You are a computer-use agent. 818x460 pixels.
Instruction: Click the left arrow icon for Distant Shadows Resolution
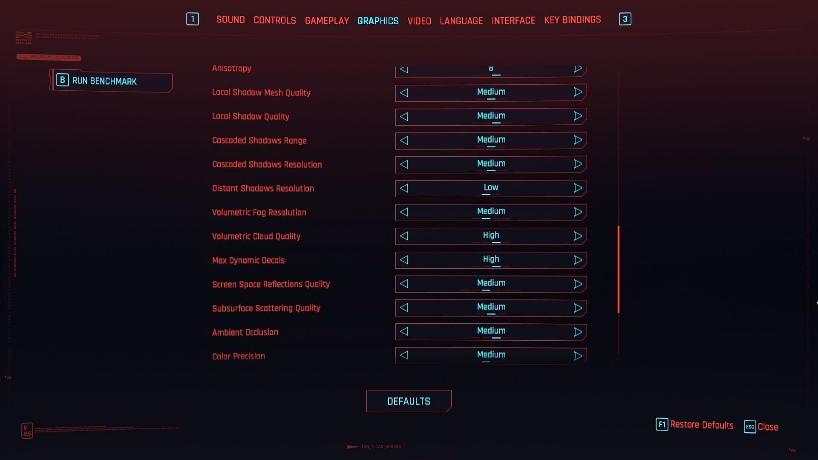[404, 188]
